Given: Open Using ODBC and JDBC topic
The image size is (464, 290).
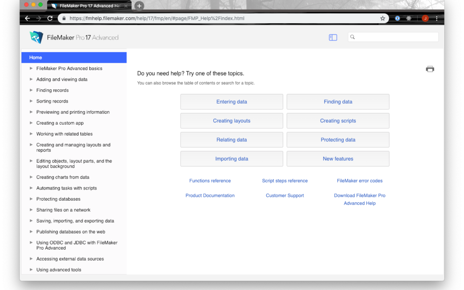Looking at the screenshot, I should tap(77, 245).
